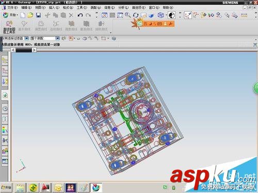The image size is (258, 193).
Task: Open the NX 开始 (Start) application dropdown
Action: pyautogui.click(x=10, y=15)
